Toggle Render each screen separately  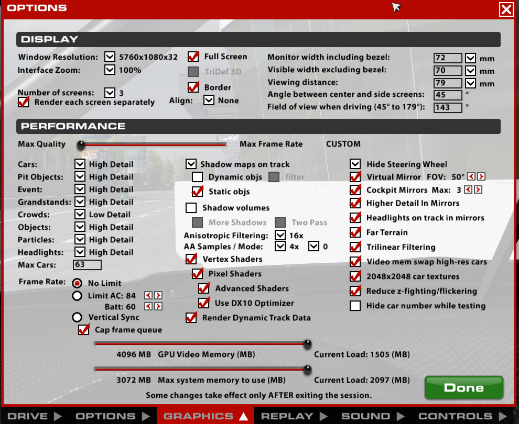(x=24, y=102)
